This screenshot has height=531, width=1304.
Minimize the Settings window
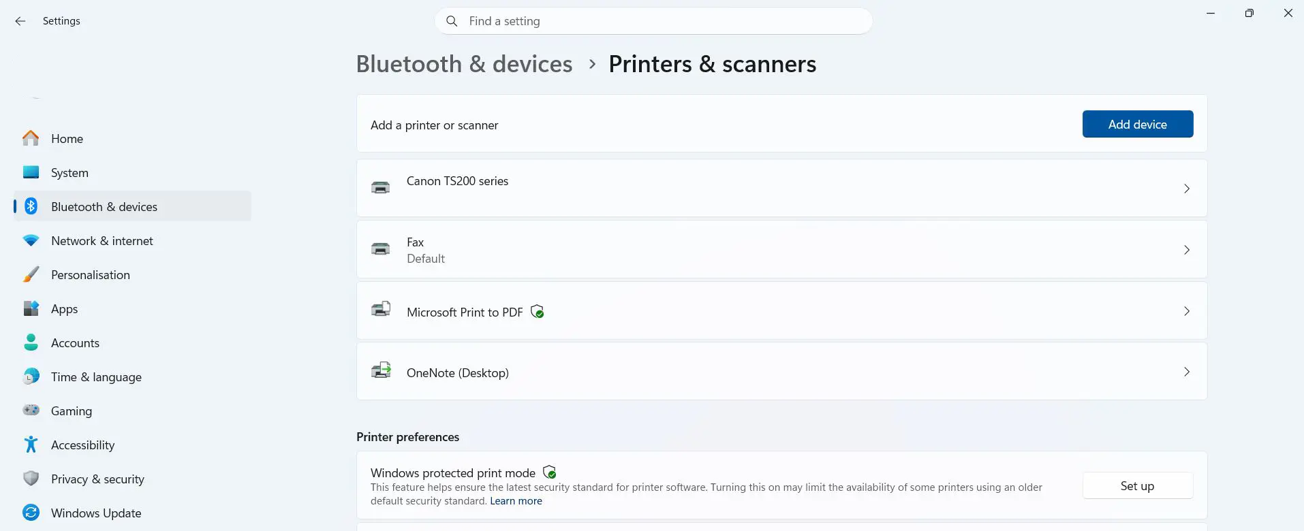click(x=1211, y=13)
